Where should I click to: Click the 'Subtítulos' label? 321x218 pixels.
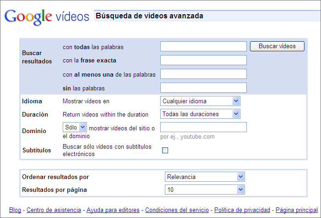(37, 150)
